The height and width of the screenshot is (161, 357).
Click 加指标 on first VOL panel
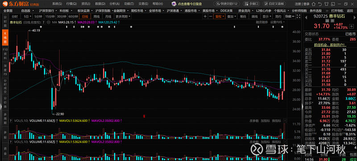point(265,121)
